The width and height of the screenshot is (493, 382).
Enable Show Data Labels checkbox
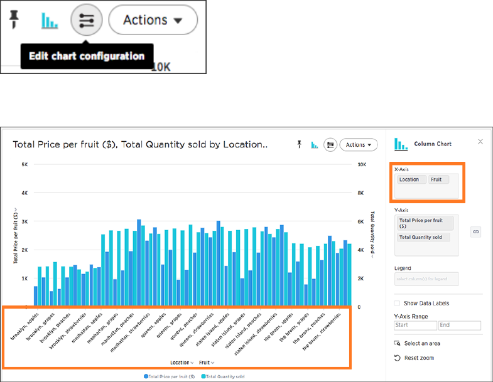(x=397, y=303)
